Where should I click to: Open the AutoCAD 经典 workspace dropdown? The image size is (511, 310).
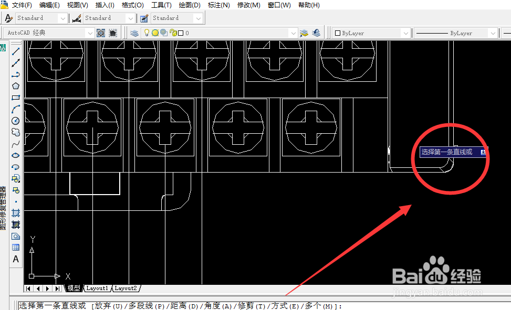(90, 33)
